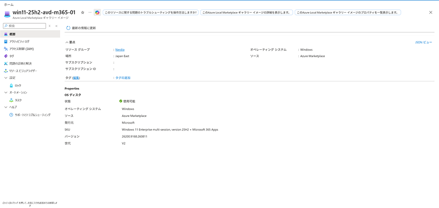Click the generation value V2
The height and width of the screenshot is (208, 439).
[123, 143]
